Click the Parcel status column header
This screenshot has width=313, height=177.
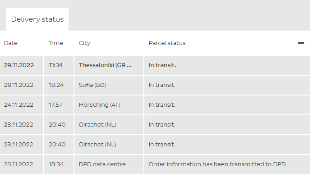click(167, 43)
